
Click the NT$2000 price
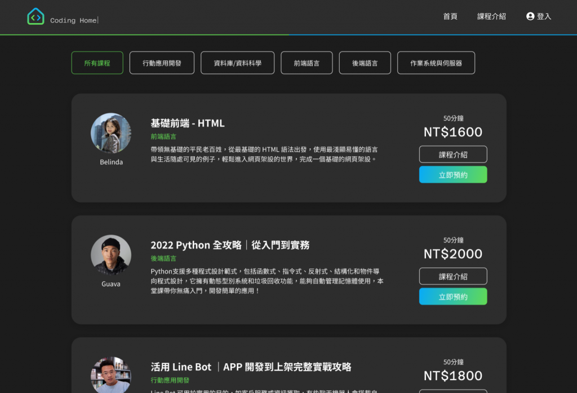(x=453, y=254)
